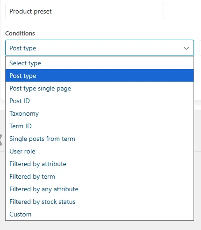Pick "Post ID" from the list
The width and height of the screenshot is (201, 230).
tap(100, 101)
